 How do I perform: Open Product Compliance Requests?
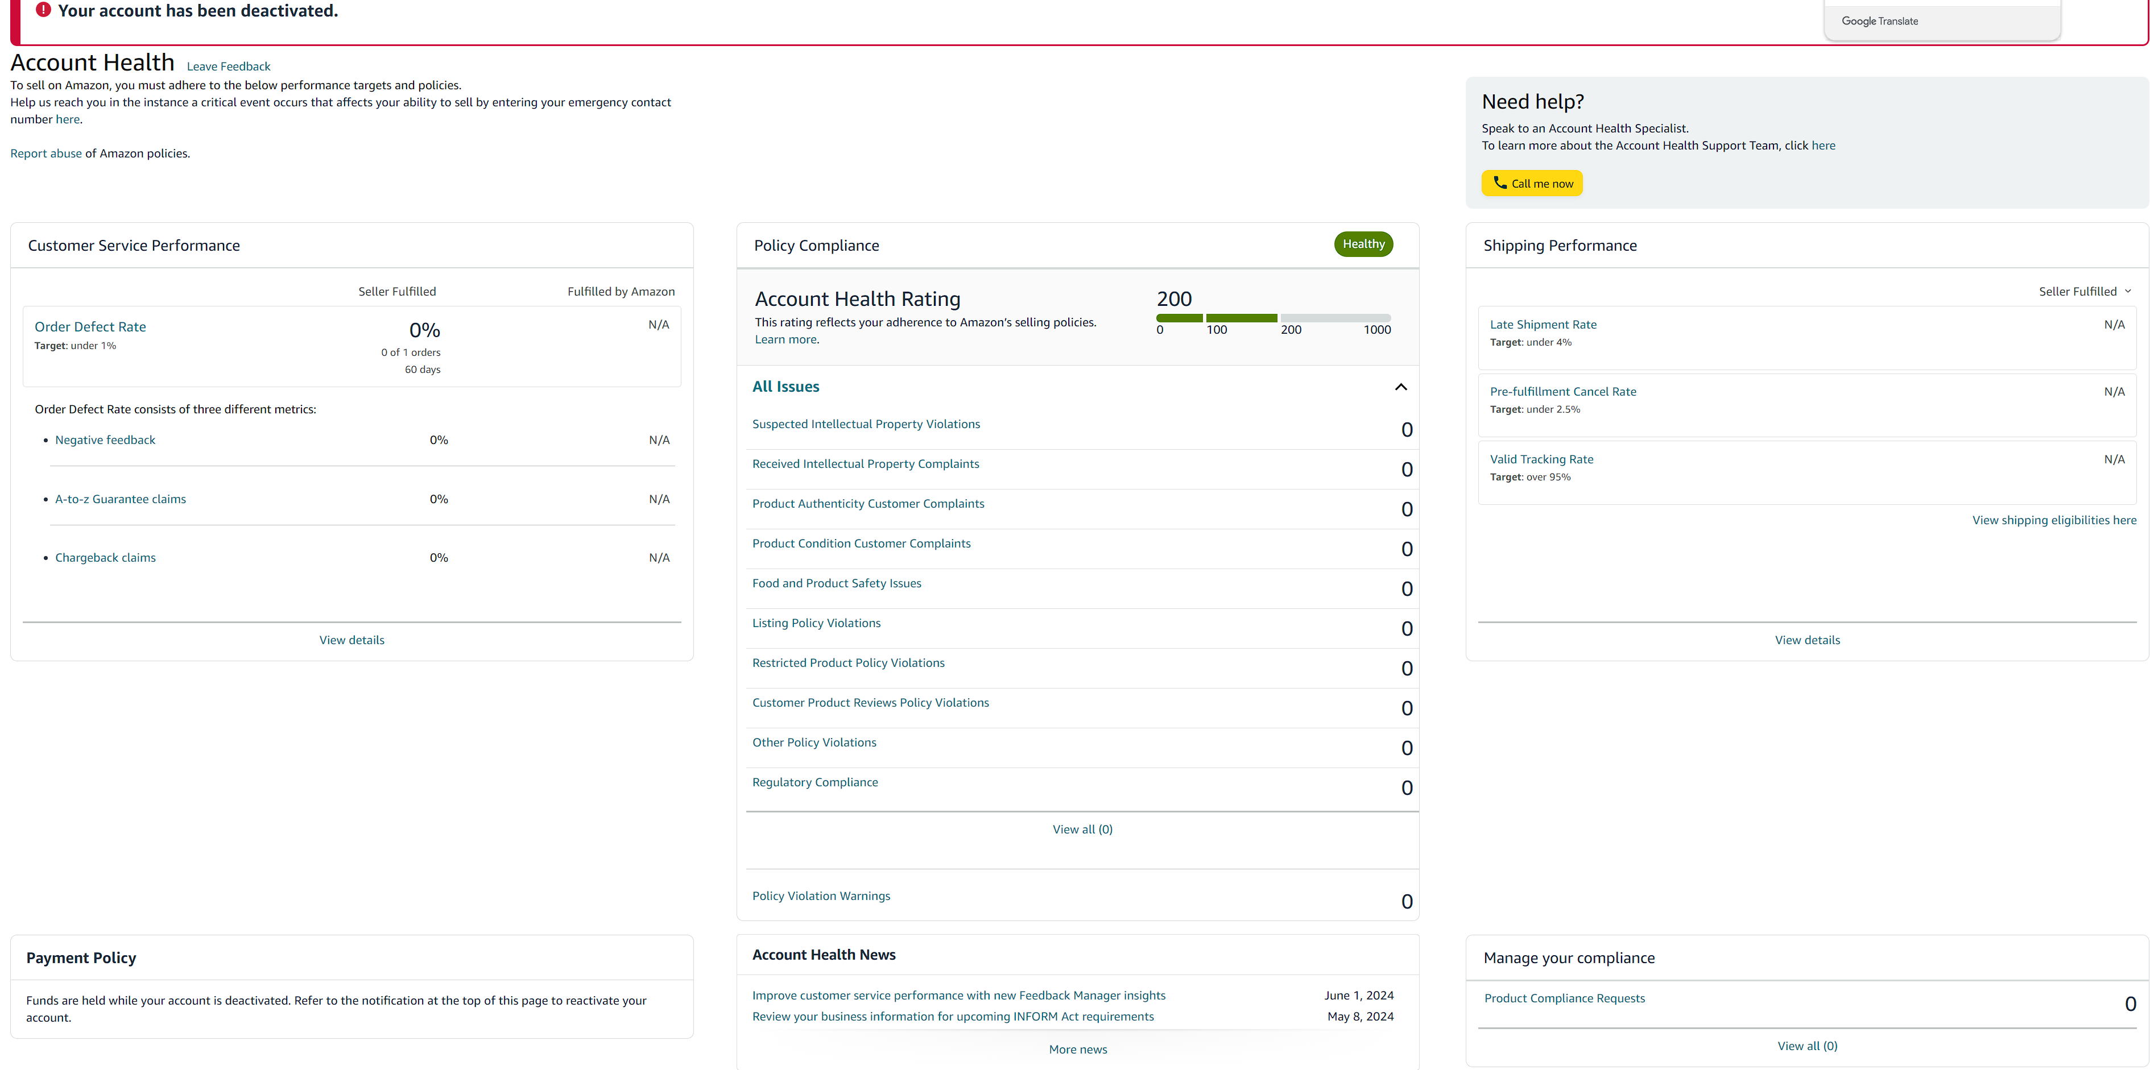[1564, 998]
